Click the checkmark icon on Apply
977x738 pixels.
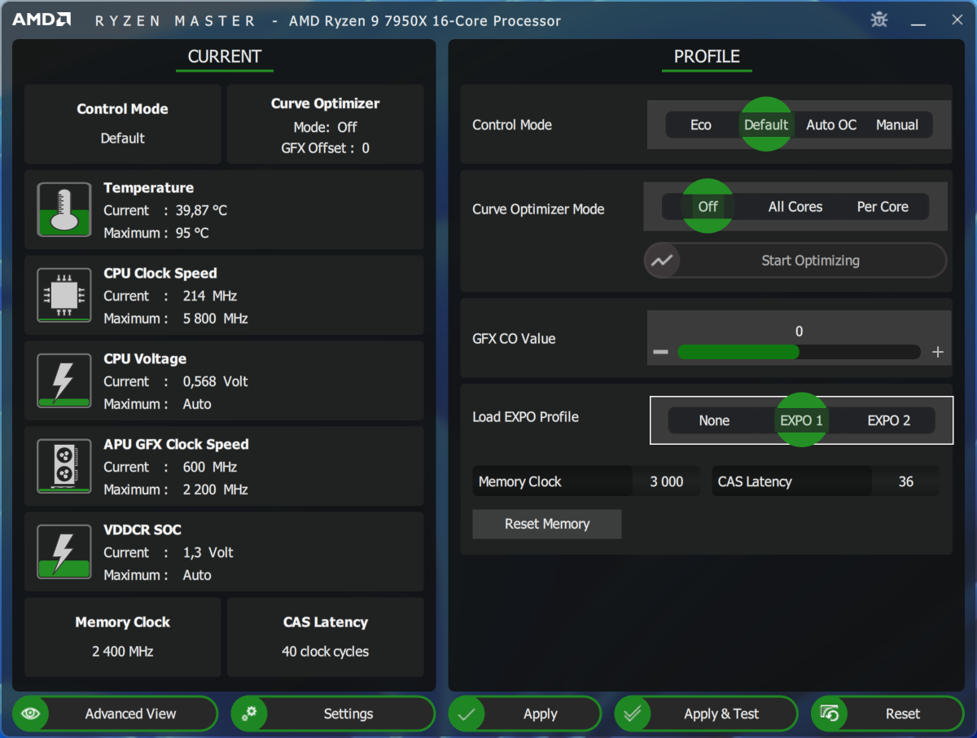click(467, 714)
